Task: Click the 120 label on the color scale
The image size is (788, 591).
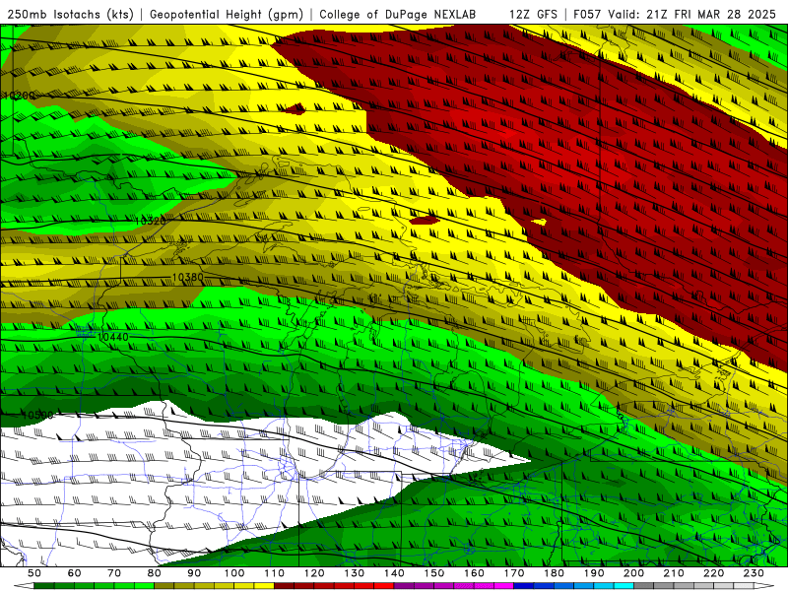Action: pos(314,573)
